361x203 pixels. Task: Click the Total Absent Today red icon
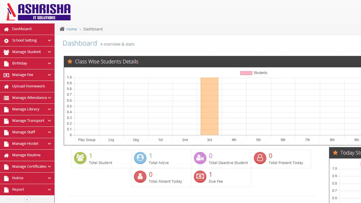coord(140,177)
